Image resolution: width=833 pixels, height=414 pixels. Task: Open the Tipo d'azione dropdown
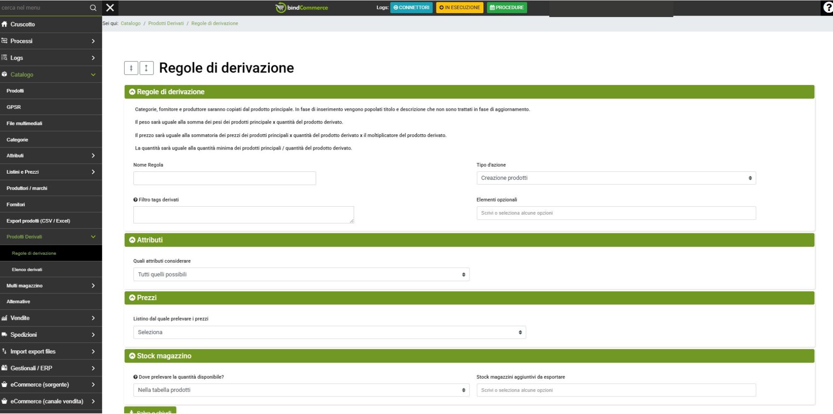tap(615, 178)
